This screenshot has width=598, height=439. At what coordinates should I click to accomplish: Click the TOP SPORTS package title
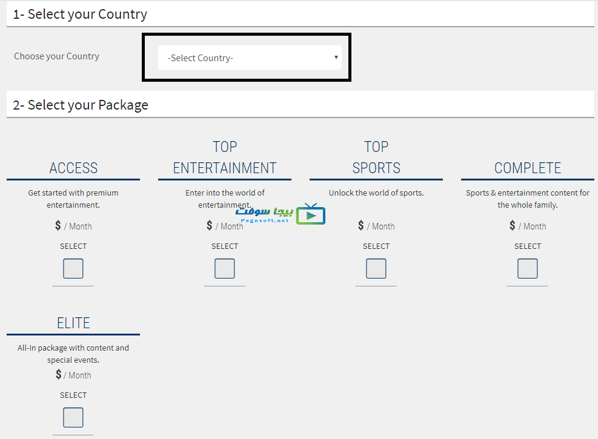[376, 157]
